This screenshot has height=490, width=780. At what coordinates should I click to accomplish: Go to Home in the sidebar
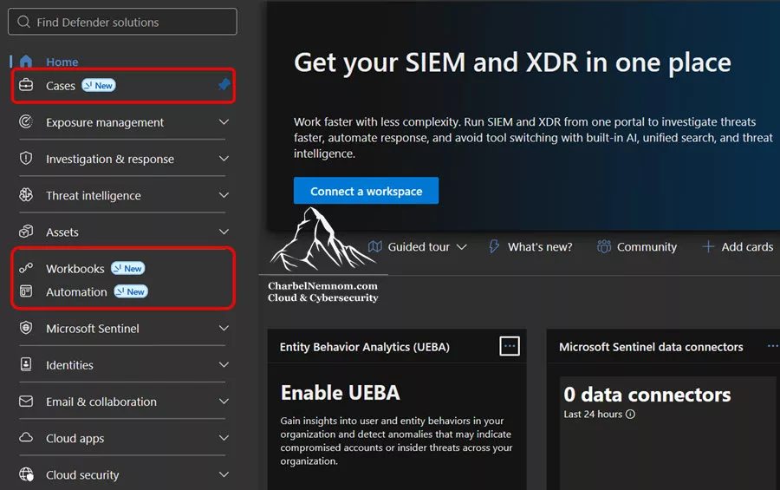62,62
